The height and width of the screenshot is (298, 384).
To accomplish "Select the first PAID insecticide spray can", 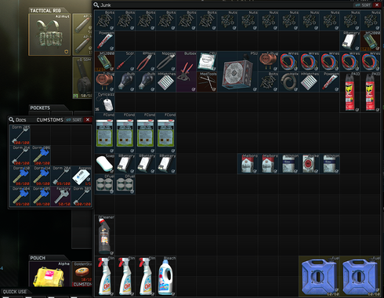I will [350, 92].
